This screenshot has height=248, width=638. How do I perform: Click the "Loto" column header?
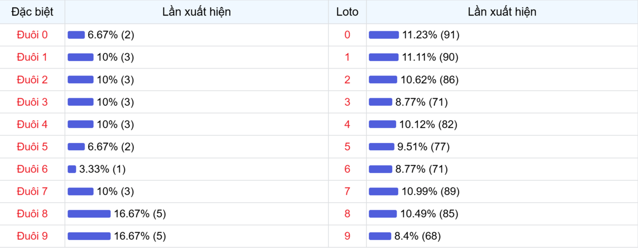[347, 12]
